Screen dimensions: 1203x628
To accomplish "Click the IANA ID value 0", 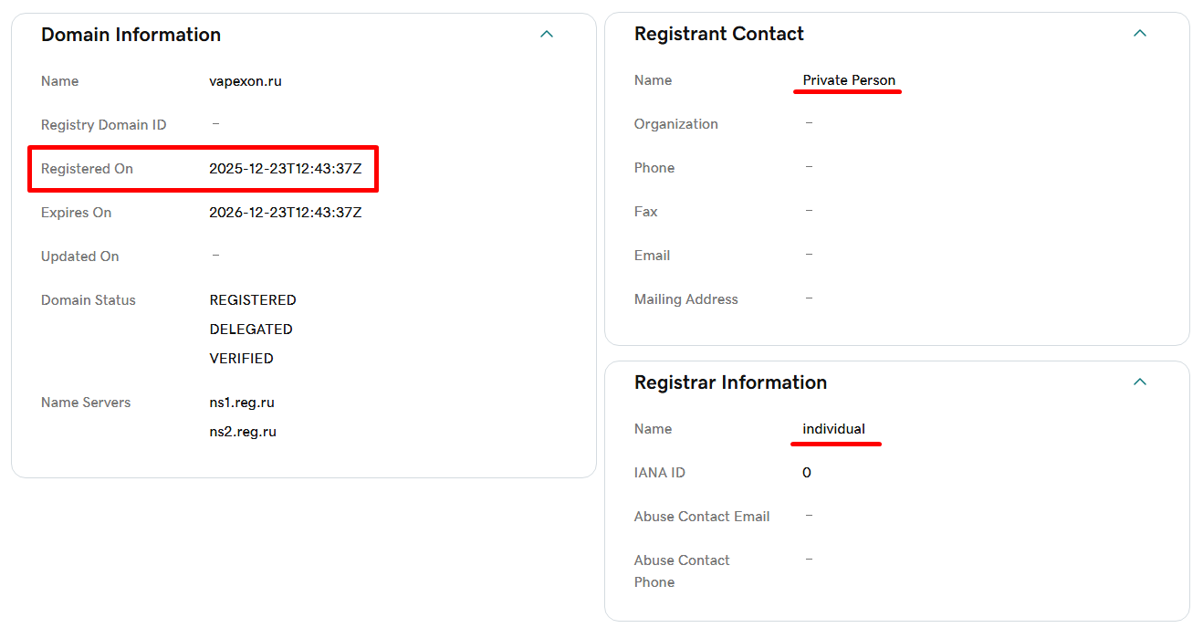I will pos(807,473).
